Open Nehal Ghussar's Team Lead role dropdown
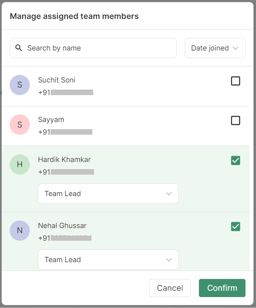 tap(108, 260)
